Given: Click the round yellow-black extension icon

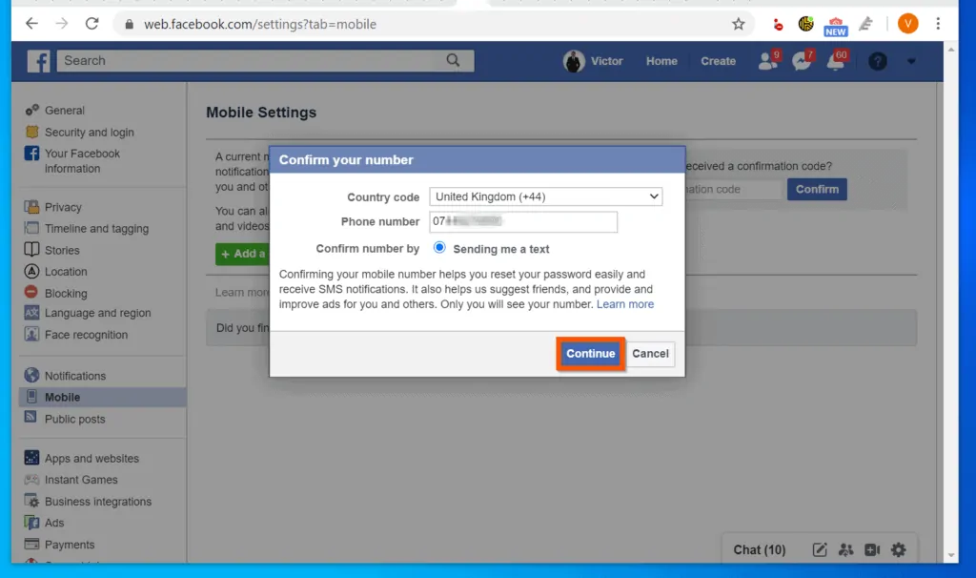Looking at the screenshot, I should click(805, 24).
